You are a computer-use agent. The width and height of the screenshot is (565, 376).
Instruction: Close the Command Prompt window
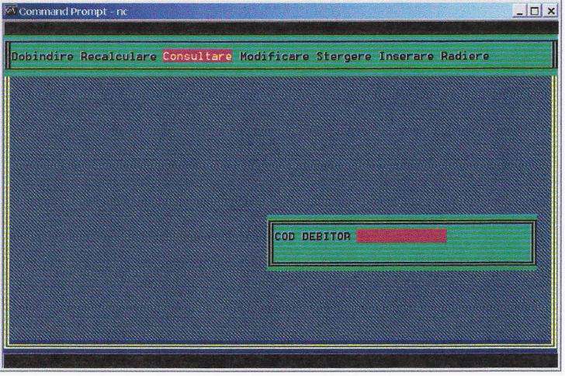point(551,11)
